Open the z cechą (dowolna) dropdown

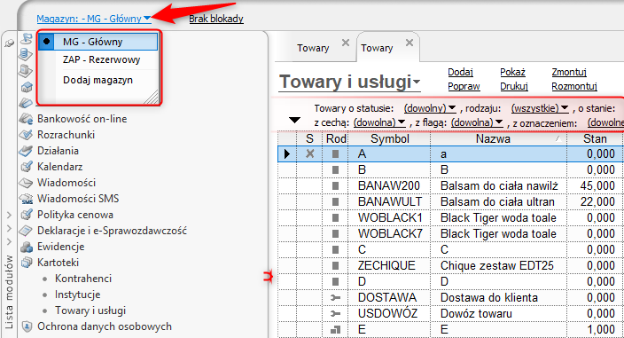pos(379,122)
